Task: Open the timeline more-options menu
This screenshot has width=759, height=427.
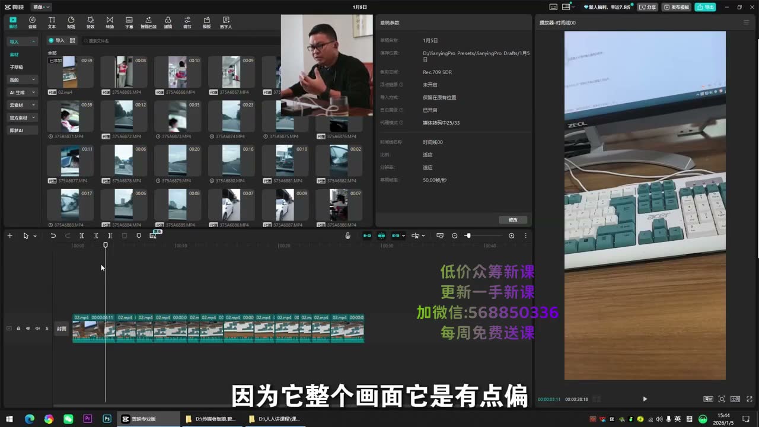Action: (525, 235)
